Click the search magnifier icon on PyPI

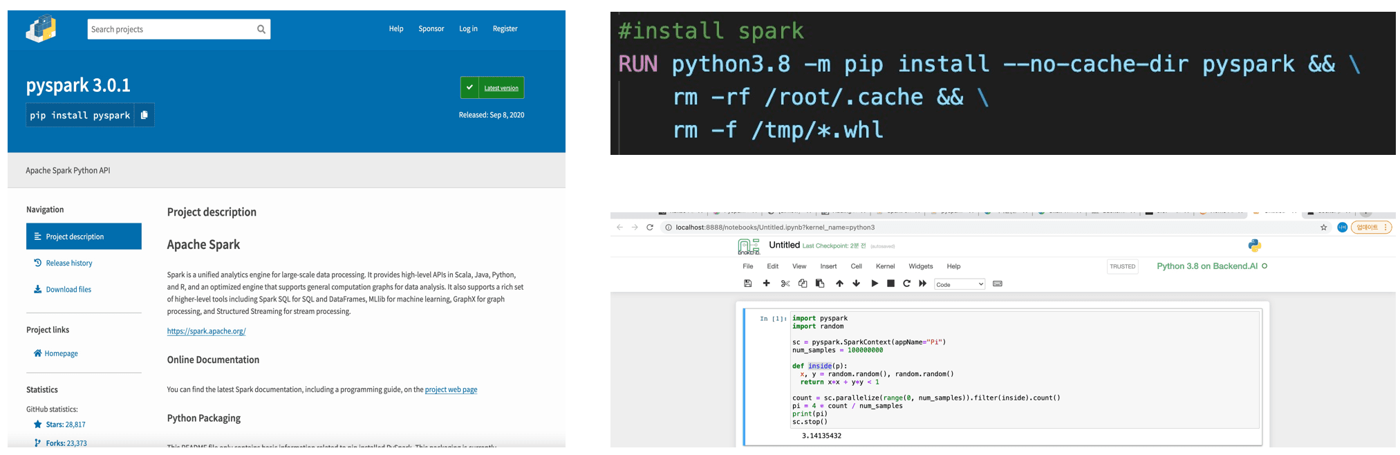coord(261,29)
